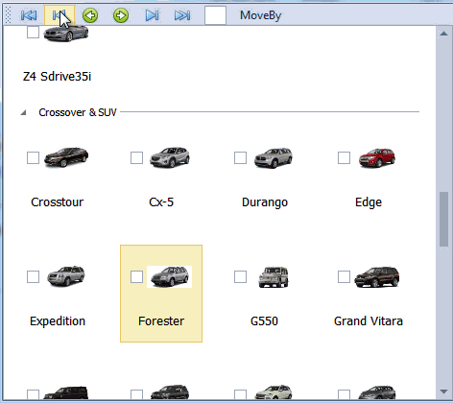The width and height of the screenshot is (453, 403).
Task: Check the Durango checkbox
Action: [240, 157]
